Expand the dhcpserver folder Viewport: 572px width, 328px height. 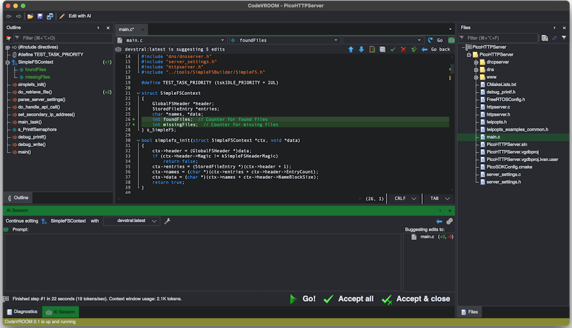(476, 62)
